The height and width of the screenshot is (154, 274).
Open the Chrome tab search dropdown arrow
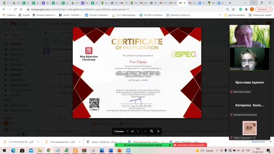(x=245, y=3)
